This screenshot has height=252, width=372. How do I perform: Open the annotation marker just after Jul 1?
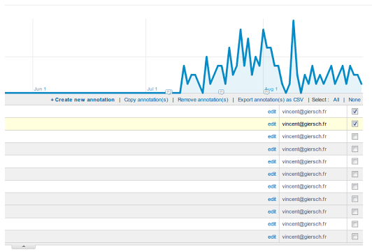[169, 91]
